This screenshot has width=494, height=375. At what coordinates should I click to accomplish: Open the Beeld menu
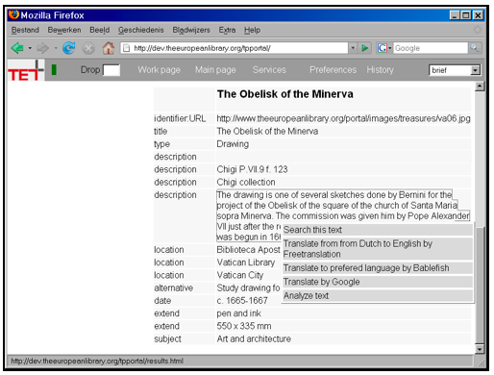click(x=100, y=30)
